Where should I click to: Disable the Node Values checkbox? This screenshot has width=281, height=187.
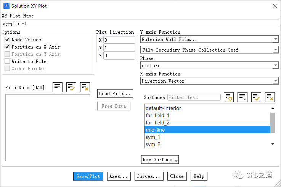click(x=7, y=39)
